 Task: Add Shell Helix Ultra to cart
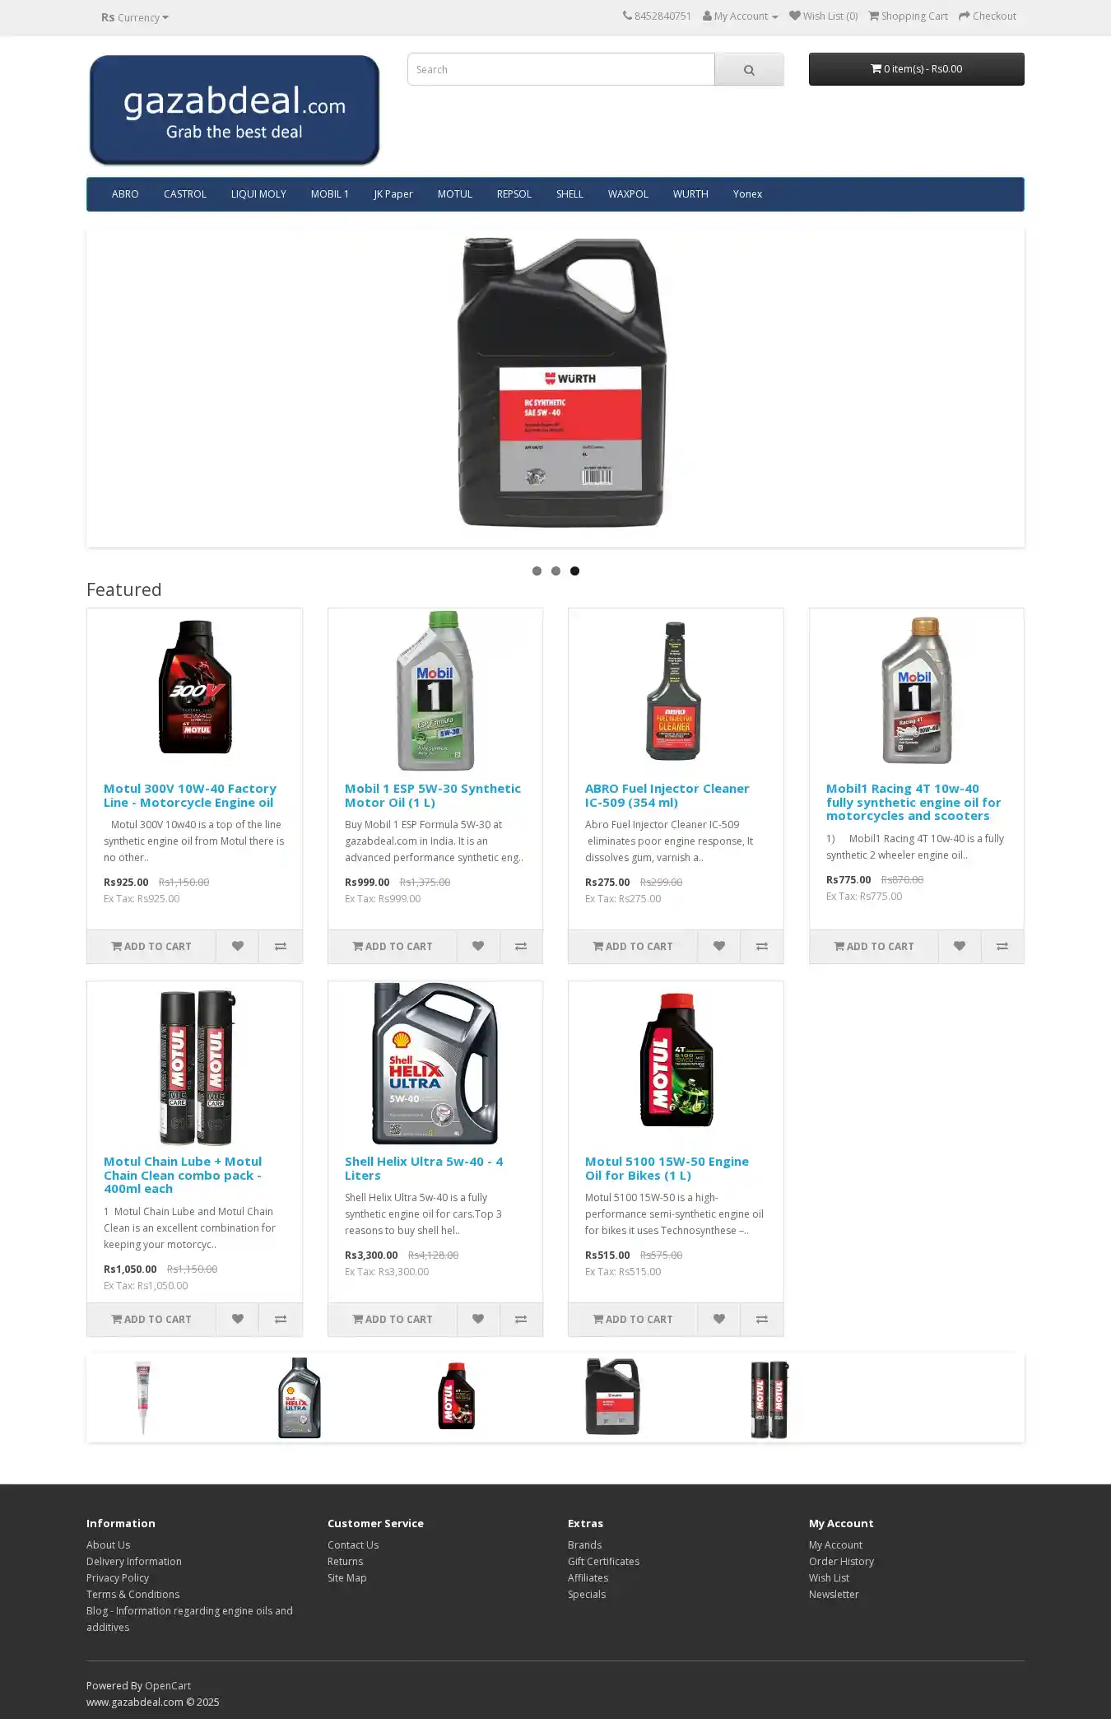393,1320
